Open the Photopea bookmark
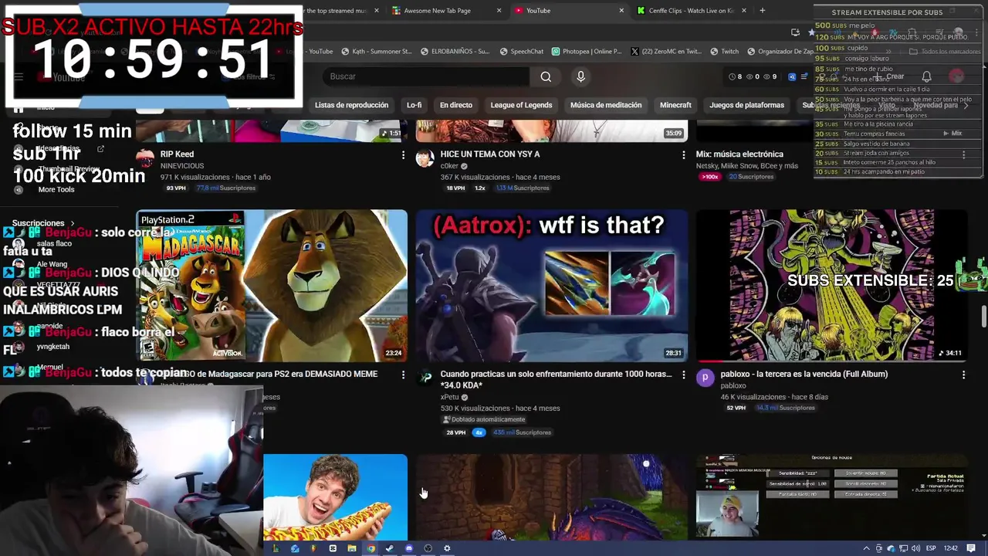Image resolution: width=988 pixels, height=556 pixels. tap(587, 52)
